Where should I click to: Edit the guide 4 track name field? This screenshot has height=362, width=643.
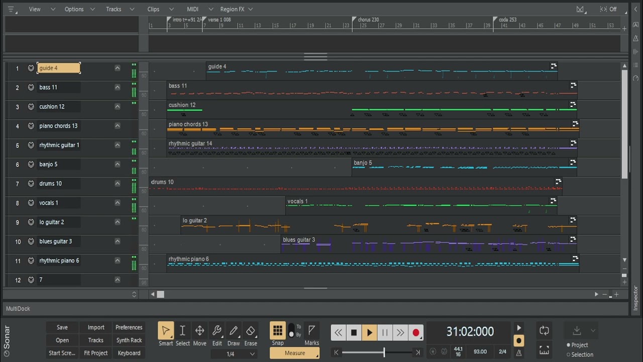click(x=59, y=68)
